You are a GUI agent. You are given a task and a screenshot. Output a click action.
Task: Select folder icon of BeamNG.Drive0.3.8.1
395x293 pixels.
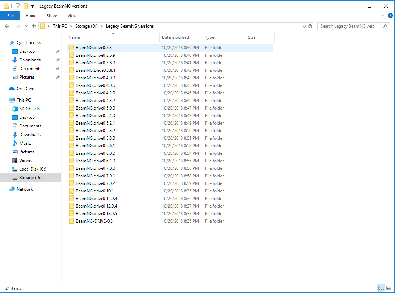pos(71,70)
